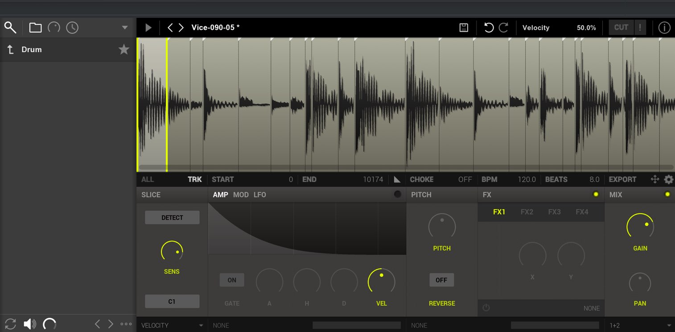Undo the last edit
This screenshot has width=675, height=332.
click(x=489, y=28)
